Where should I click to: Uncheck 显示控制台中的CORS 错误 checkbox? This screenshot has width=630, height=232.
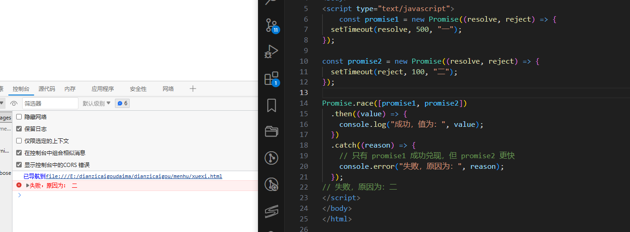tap(19, 165)
